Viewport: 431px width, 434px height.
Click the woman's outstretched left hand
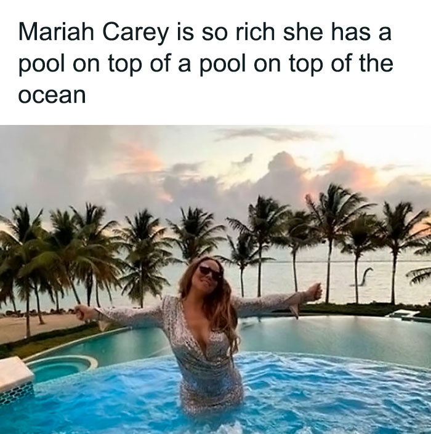315,291
